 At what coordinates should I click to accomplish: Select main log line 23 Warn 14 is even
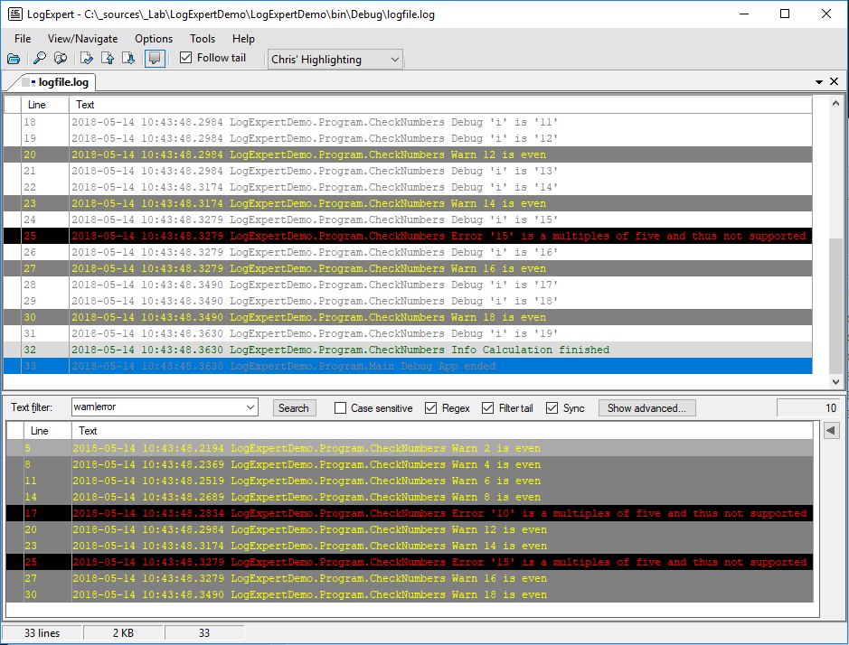coord(408,203)
